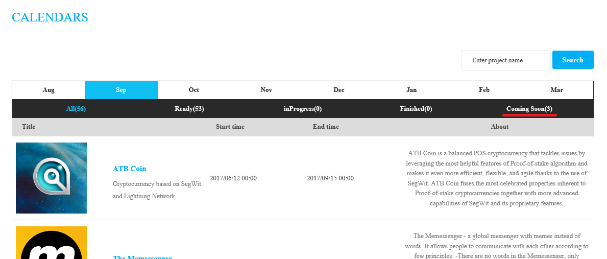Show Finished(0) projects
607x259 pixels.
pyautogui.click(x=416, y=109)
